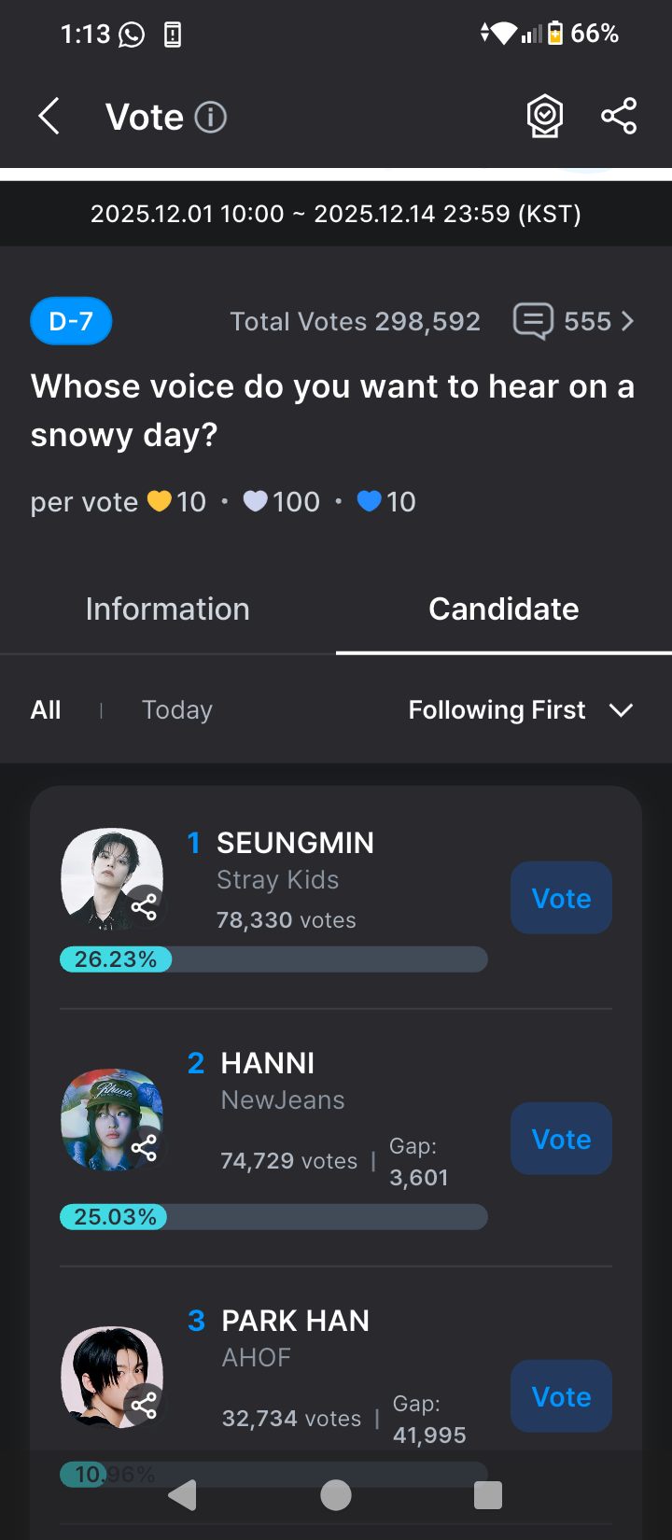This screenshot has width=672, height=1540.
Task: Tap the back arrow icon
Action: tap(49, 118)
